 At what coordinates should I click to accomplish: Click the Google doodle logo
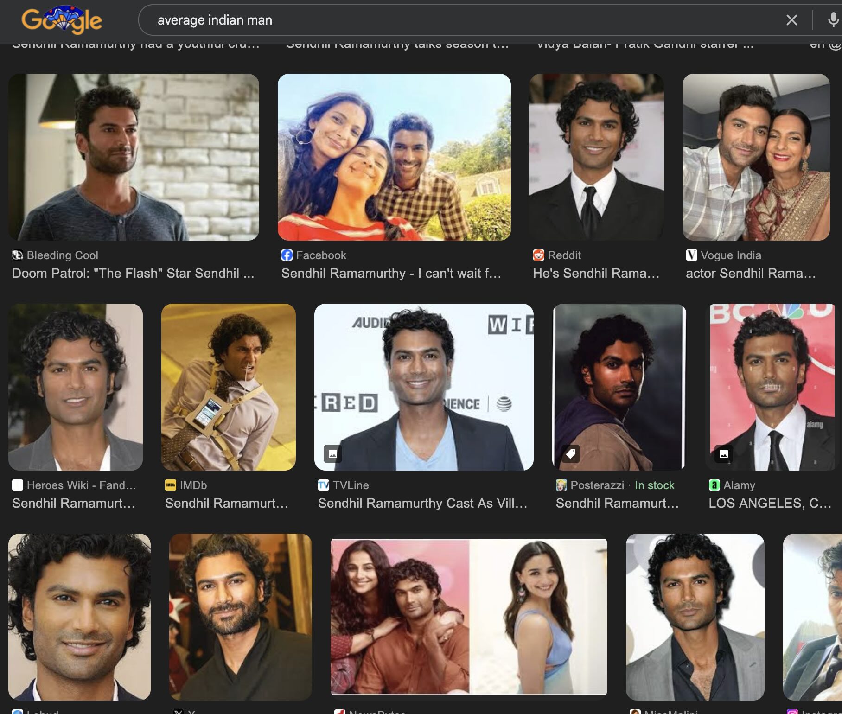[62, 20]
